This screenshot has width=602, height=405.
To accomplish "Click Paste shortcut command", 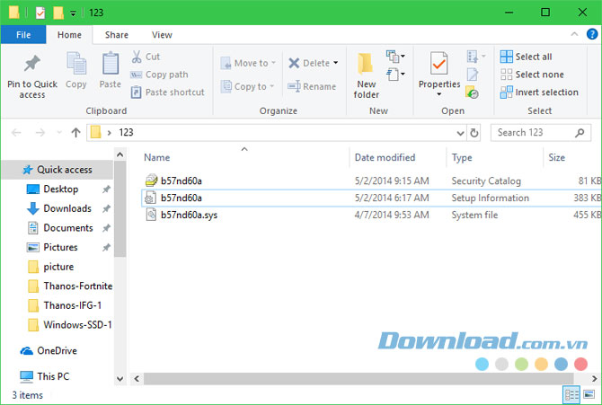I will pyautogui.click(x=167, y=92).
